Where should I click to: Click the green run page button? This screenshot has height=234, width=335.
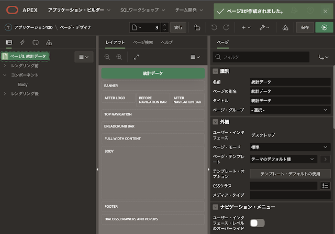324,27
